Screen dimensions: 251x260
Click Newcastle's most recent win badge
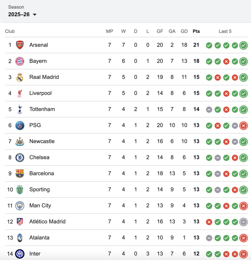[x=243, y=141]
